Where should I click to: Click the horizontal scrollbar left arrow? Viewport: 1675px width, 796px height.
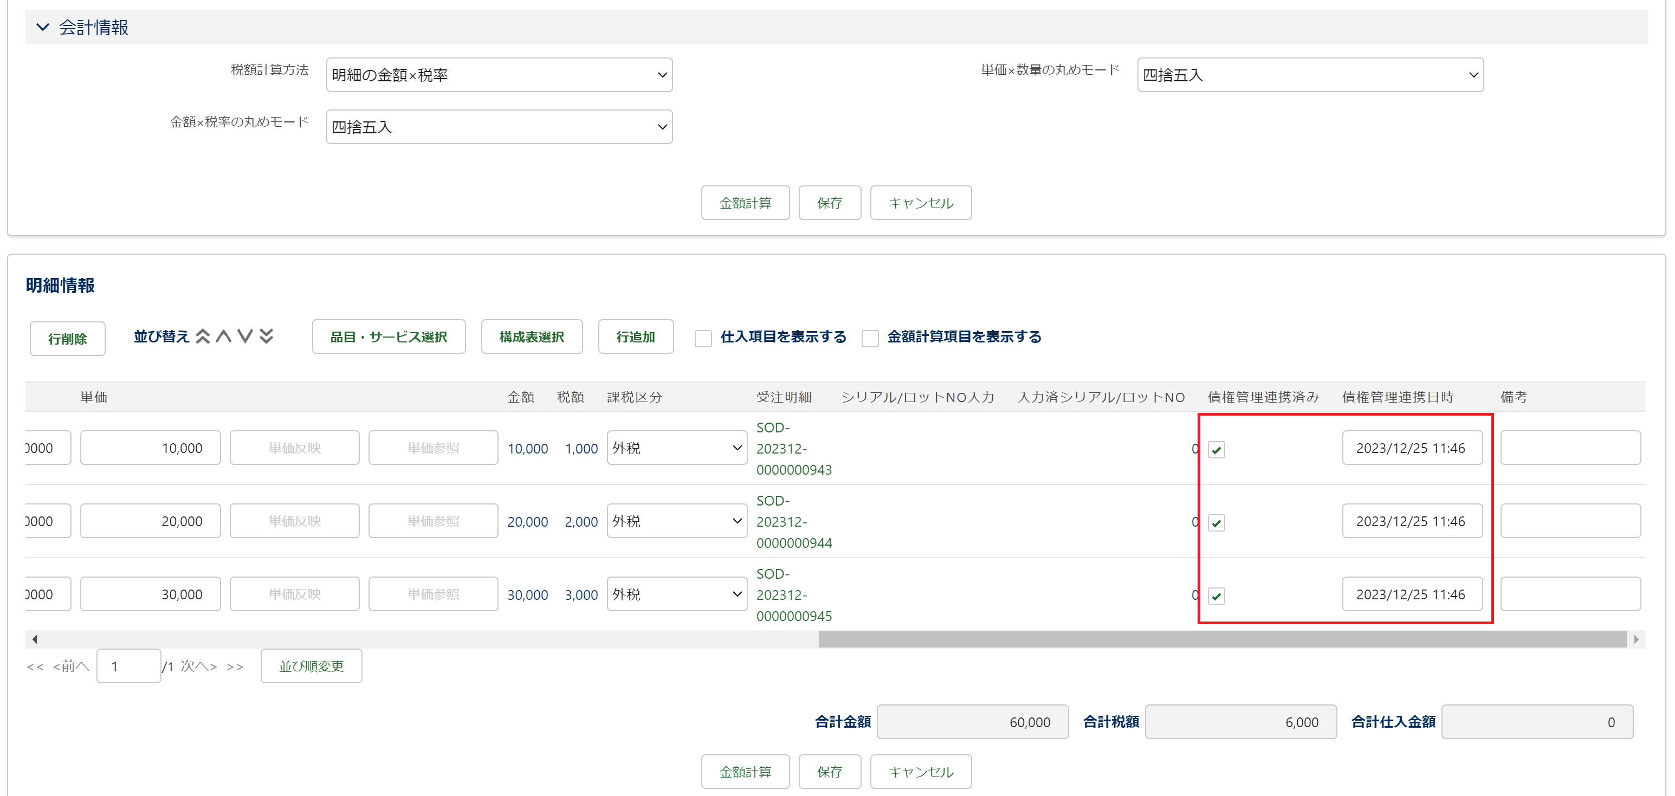pyautogui.click(x=35, y=639)
